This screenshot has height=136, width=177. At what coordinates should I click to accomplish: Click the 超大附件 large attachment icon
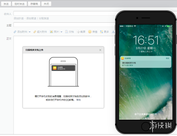(35, 32)
